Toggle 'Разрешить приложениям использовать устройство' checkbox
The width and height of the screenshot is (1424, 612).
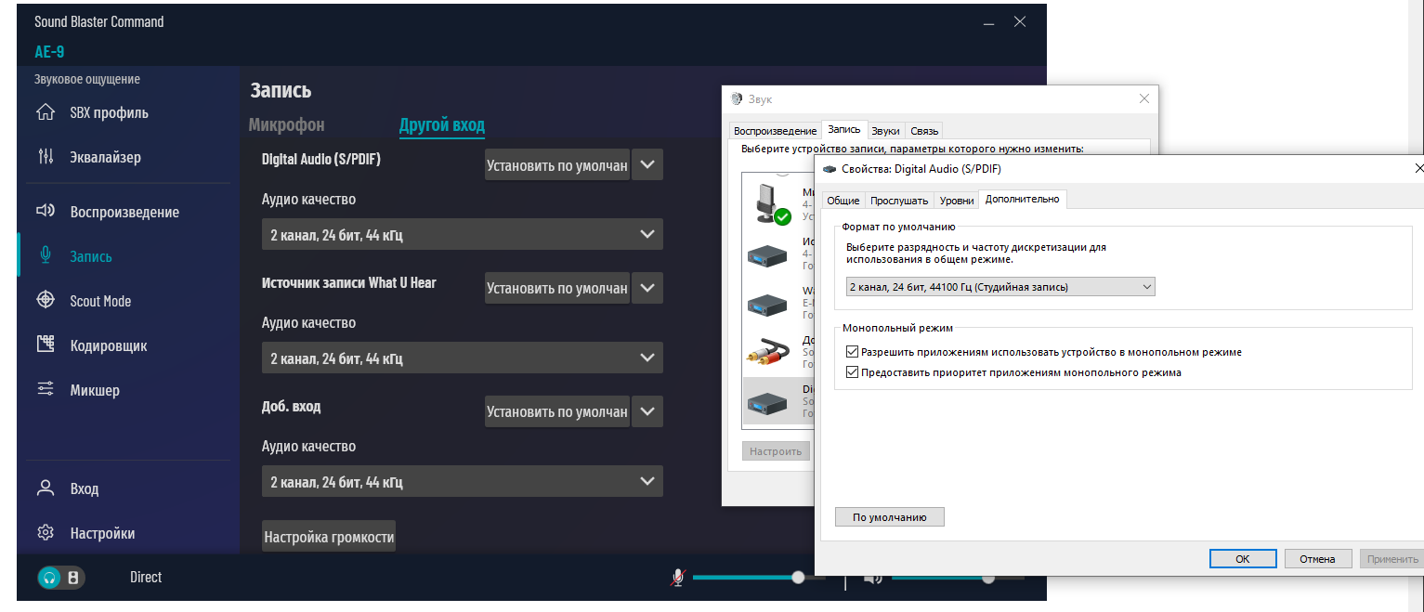pyautogui.click(x=853, y=353)
